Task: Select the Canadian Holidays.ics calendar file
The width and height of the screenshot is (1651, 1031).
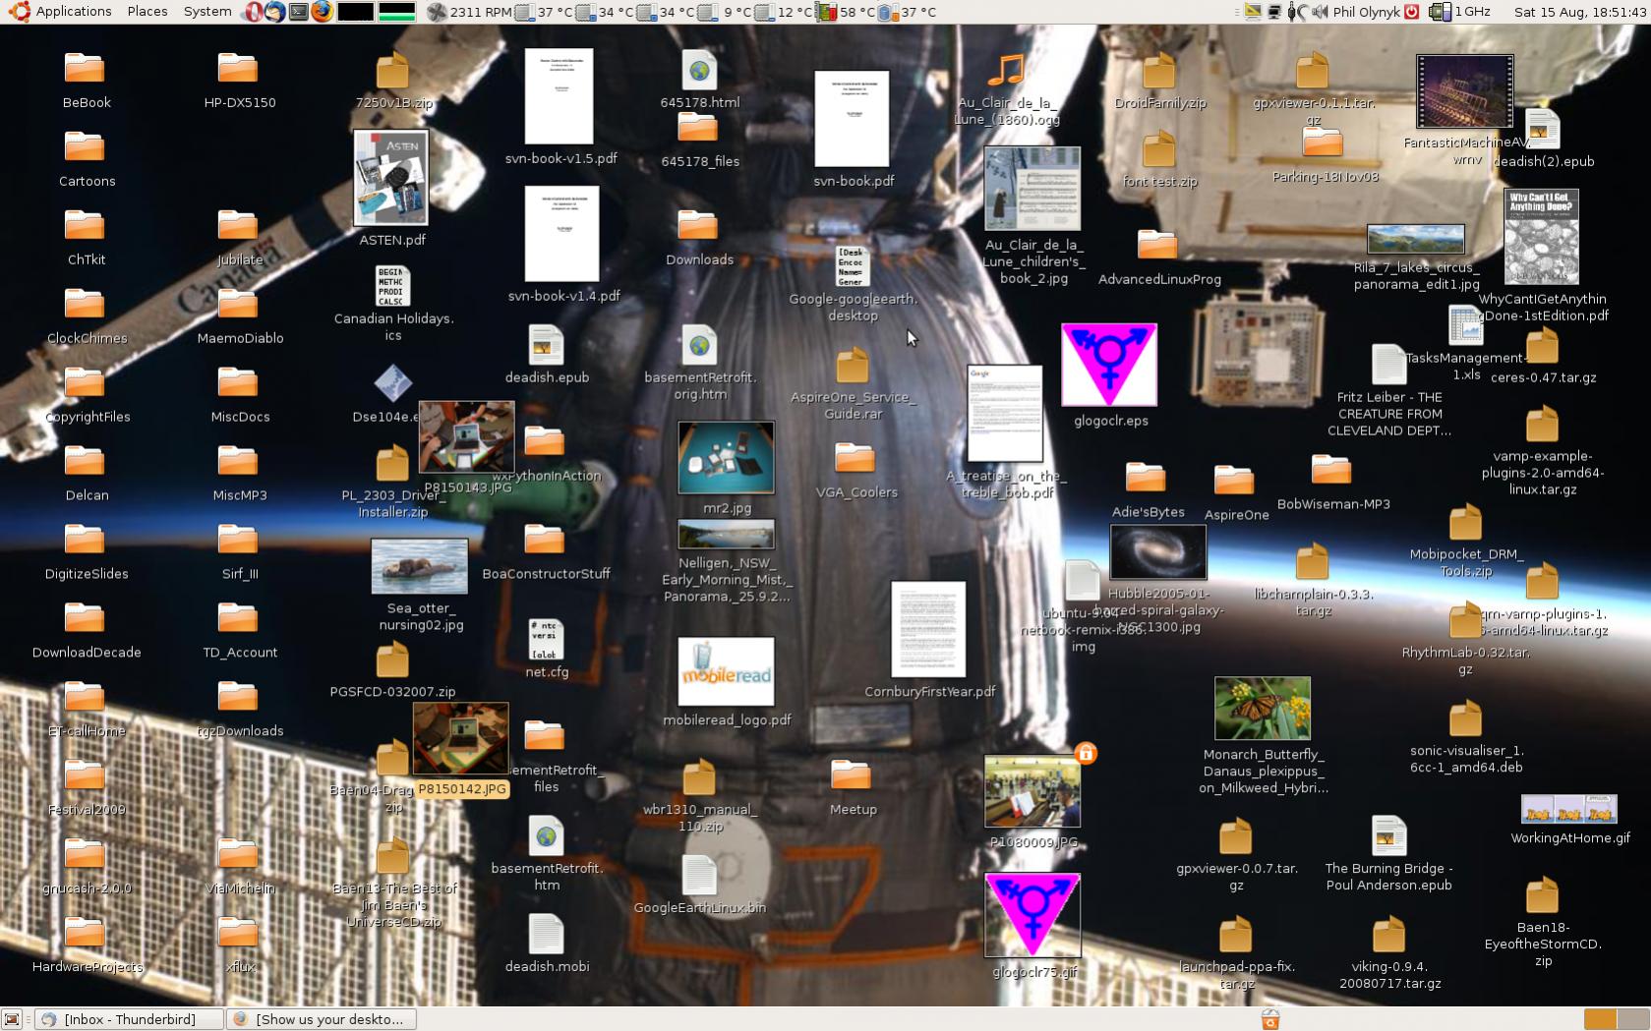Action: point(392,304)
